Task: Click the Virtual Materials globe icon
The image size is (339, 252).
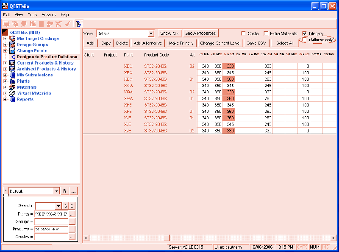Action: click(12, 93)
